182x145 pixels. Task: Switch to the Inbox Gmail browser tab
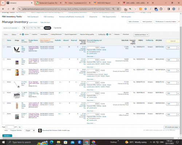pyautogui.click(x=78, y=3)
